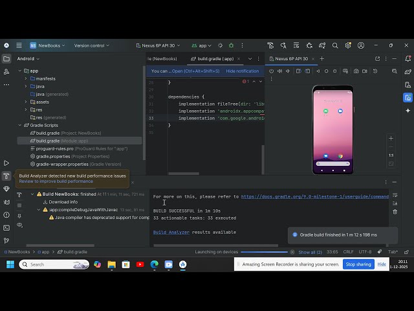Image resolution: width=414 pixels, height=311 pixels.
Task: Switch to the (NewBooks) editor tab
Action: click(162, 59)
